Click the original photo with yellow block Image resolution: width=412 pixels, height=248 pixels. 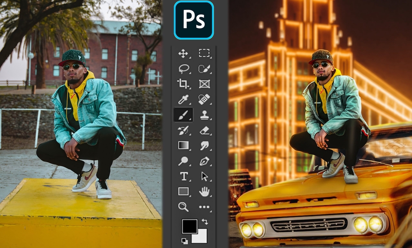pos(81,124)
